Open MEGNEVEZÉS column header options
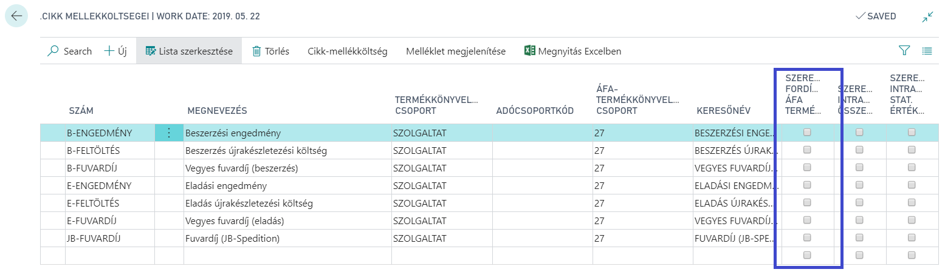The width and height of the screenshot is (945, 272). [x=217, y=111]
